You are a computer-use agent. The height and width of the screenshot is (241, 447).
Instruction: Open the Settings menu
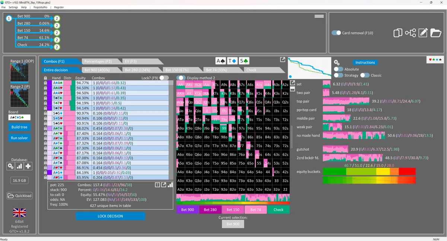coord(13,7)
